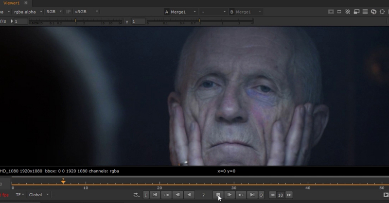The height and width of the screenshot is (203, 389).
Task: Go to previous keyframe
Action: [x=166, y=195]
